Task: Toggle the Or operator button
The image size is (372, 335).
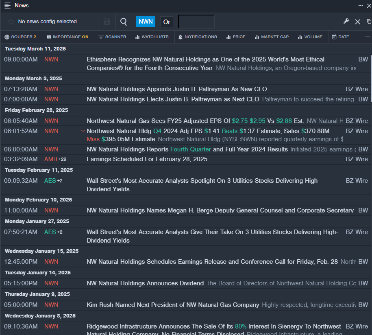Action: click(167, 22)
